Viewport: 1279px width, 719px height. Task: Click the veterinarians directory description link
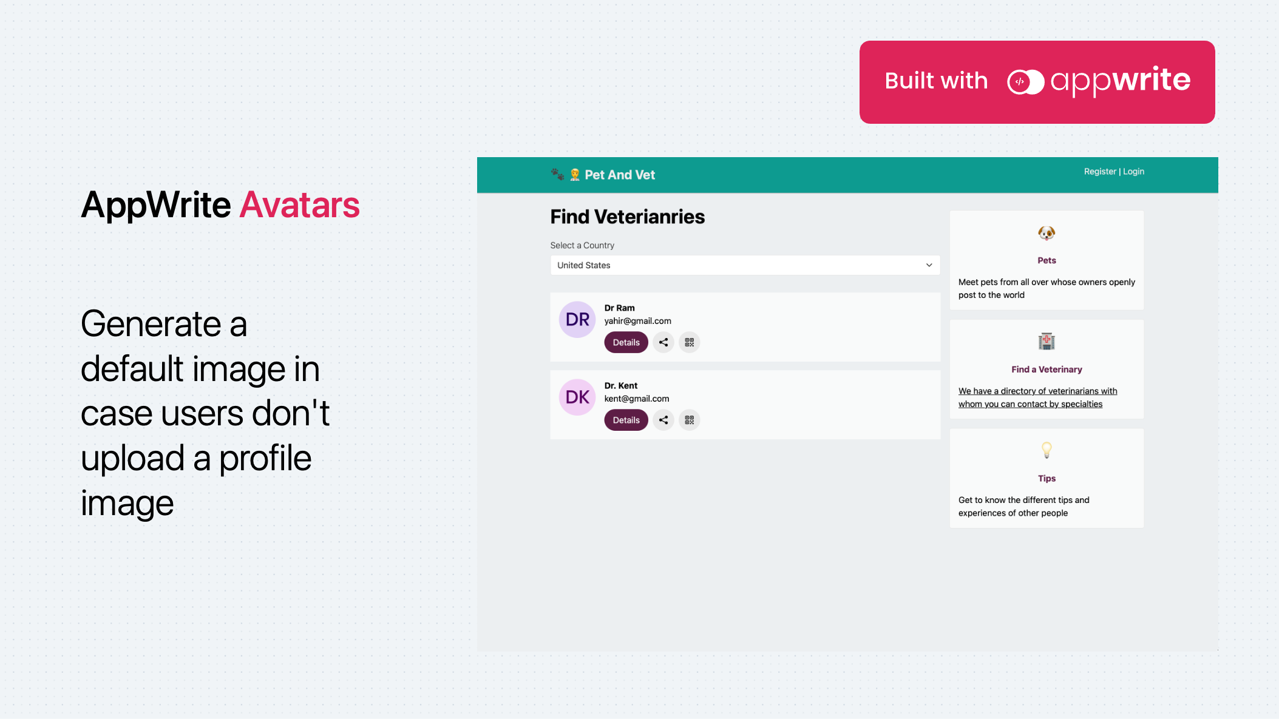pyautogui.click(x=1037, y=397)
